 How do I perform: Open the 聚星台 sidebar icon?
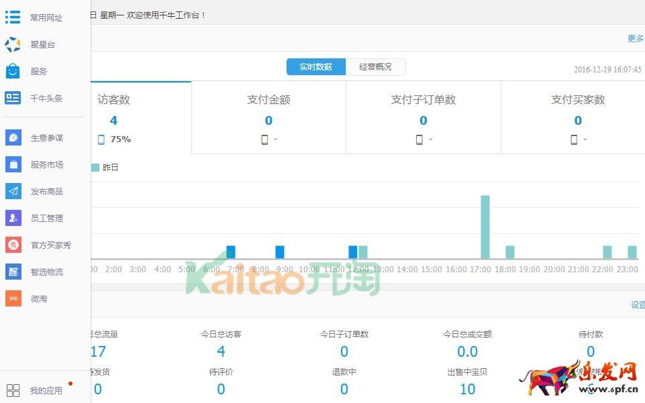point(13,44)
